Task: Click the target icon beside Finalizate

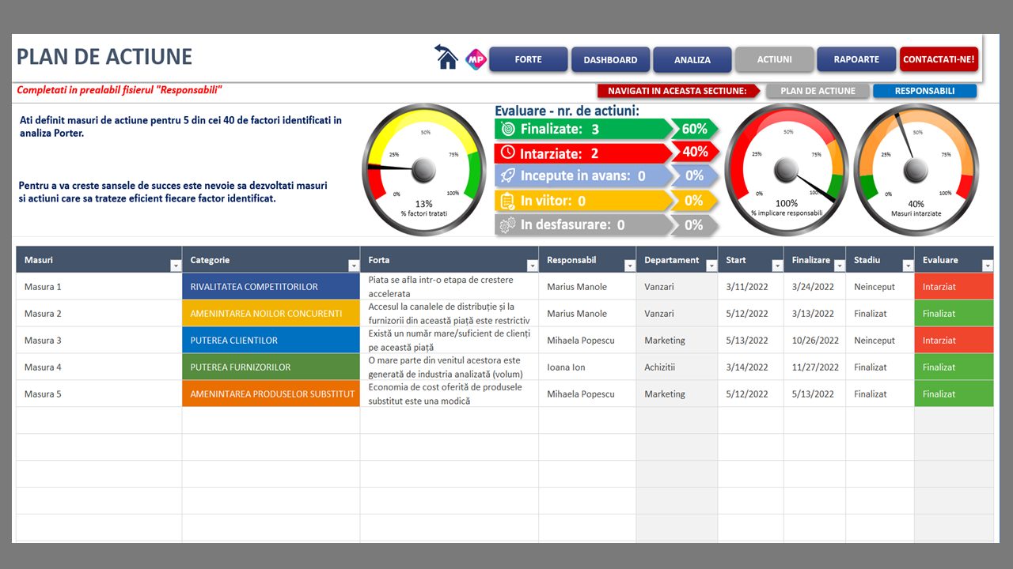Action: [508, 129]
